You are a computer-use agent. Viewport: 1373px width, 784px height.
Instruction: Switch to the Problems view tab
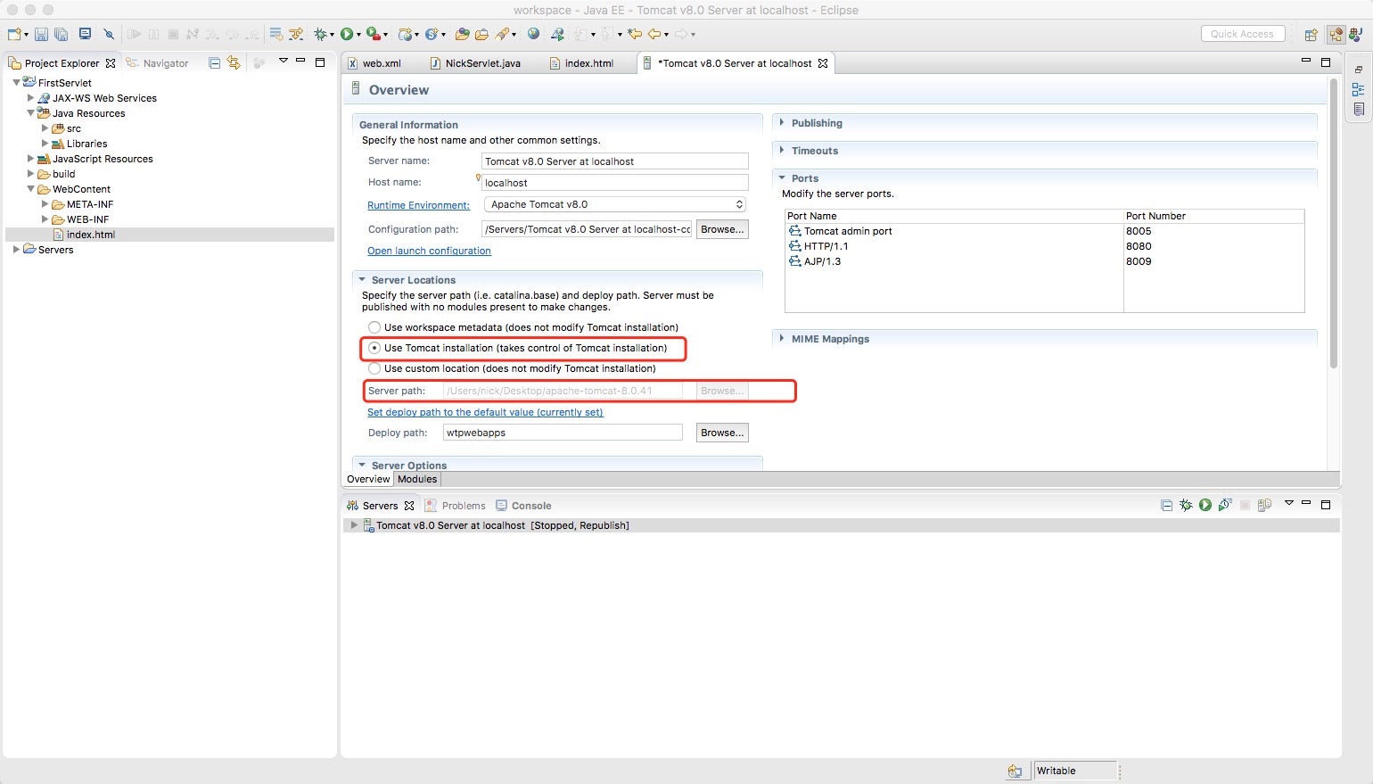click(456, 505)
